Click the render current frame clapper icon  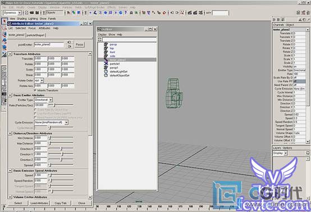coord(190,13)
